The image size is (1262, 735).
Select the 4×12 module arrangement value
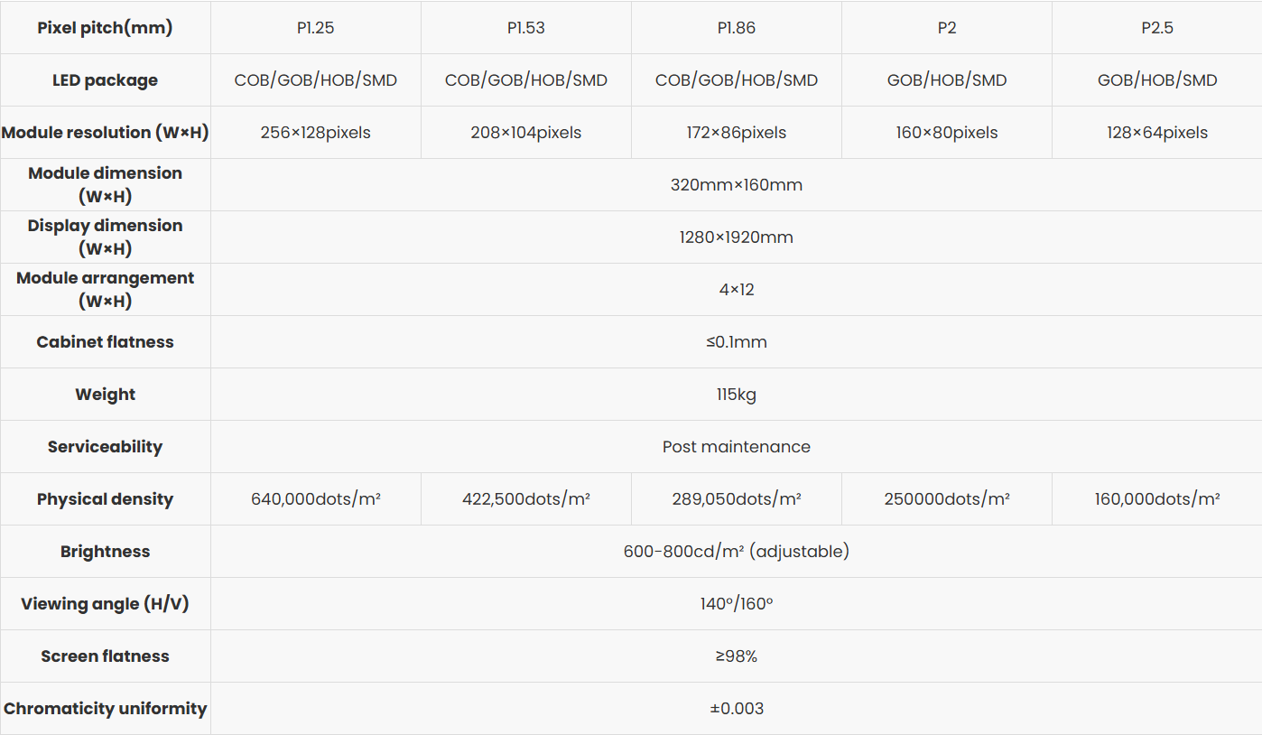[736, 290]
